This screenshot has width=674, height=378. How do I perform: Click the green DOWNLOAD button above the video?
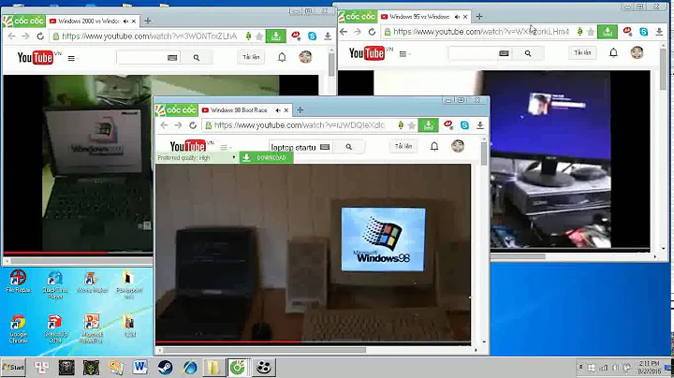tap(266, 157)
